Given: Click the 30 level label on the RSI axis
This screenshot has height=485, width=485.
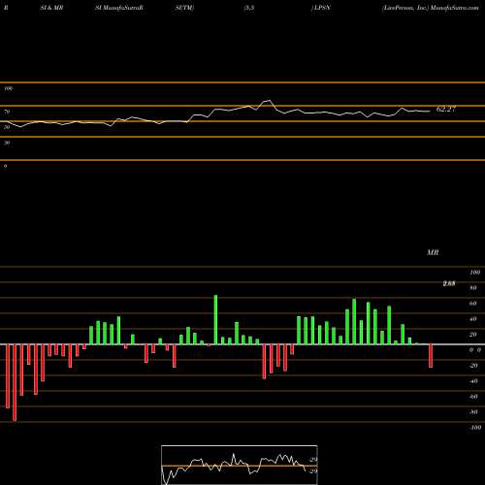Looking at the screenshot, I should (7, 143).
